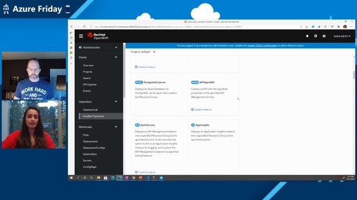Screen dimensions: 357x200
Task: Open Events in the sidebar
Action: pyautogui.click(x=87, y=91)
